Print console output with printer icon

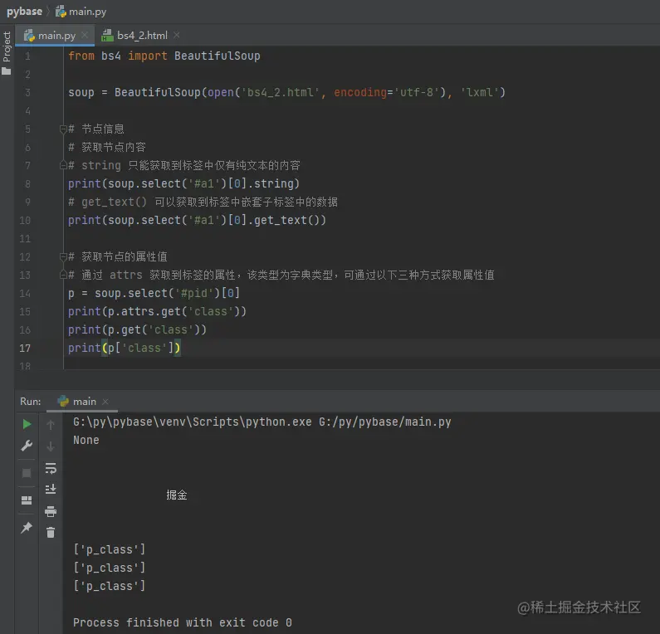51,511
